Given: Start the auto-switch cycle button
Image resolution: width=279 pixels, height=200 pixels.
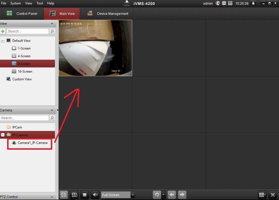Looking at the screenshot, I should [157, 195].
